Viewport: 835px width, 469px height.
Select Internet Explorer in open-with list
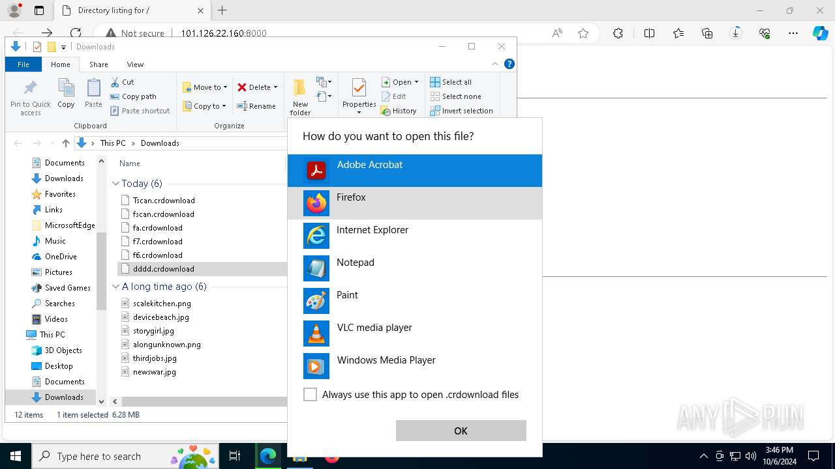click(414, 236)
